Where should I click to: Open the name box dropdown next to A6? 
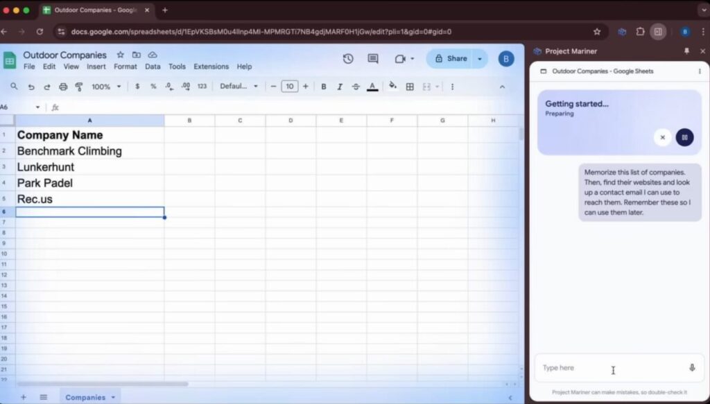pyautogui.click(x=37, y=107)
